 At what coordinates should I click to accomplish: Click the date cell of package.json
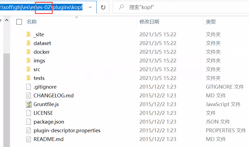coord(158,122)
